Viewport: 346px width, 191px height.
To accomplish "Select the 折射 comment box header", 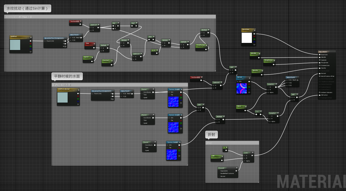I will pos(232,143).
